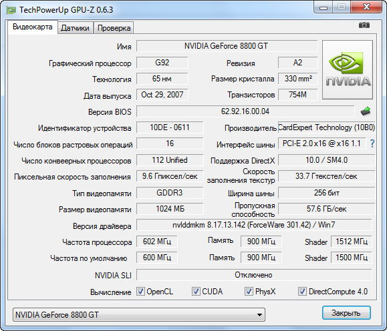Click the BIOS version 62.92.16.00.04 field

click(x=245, y=111)
